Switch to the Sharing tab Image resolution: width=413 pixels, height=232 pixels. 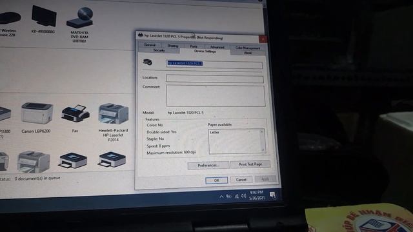pos(173,46)
